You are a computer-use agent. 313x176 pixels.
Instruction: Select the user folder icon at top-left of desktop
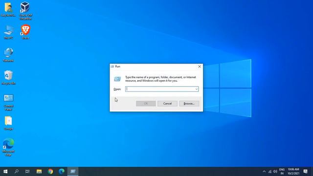pos(8,9)
